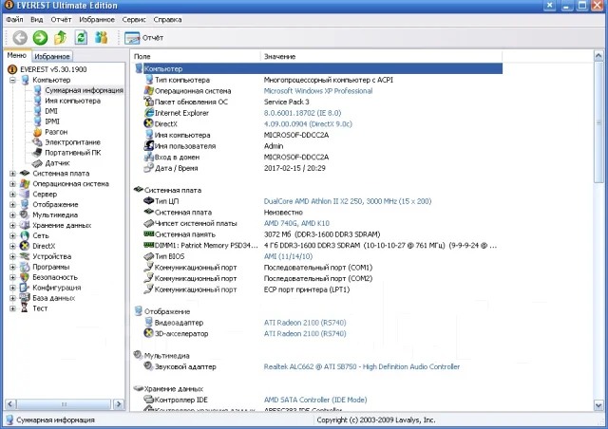Click the Безопасность shield icon

tap(25, 277)
